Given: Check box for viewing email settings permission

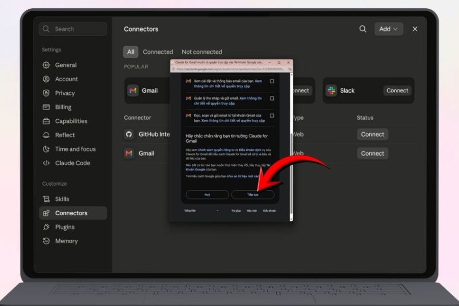Looking at the screenshot, I should [272, 81].
